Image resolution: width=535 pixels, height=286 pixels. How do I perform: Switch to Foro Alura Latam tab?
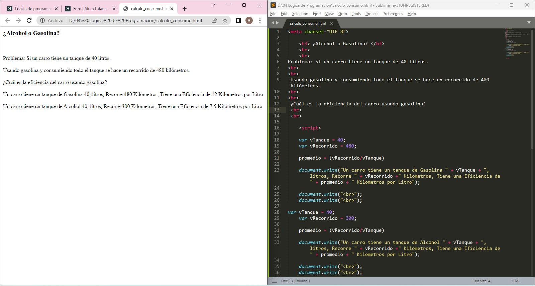click(90, 9)
